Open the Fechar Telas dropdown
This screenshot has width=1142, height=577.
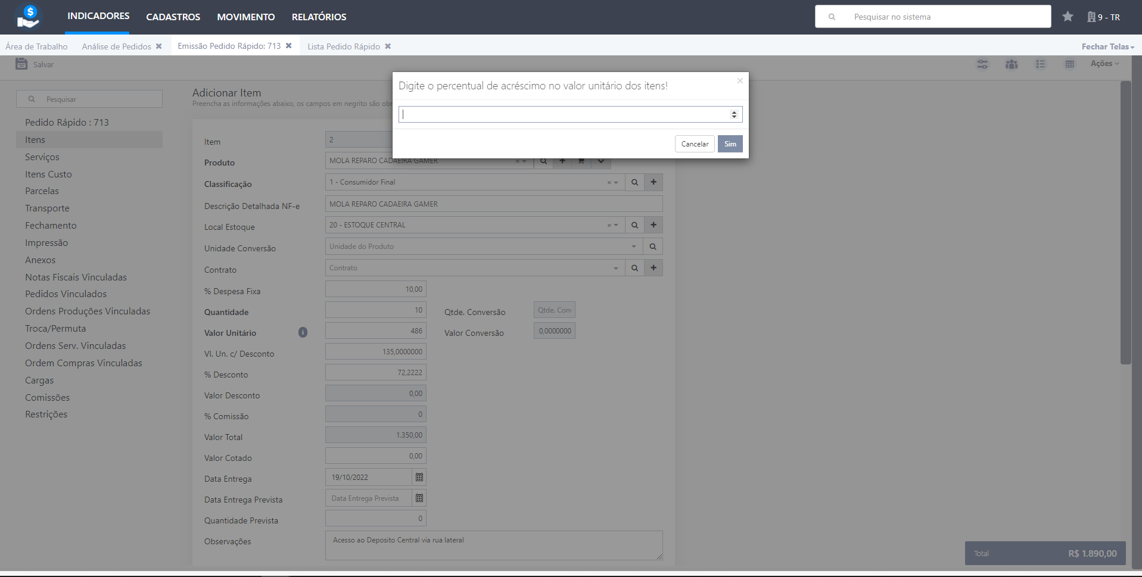point(1108,46)
